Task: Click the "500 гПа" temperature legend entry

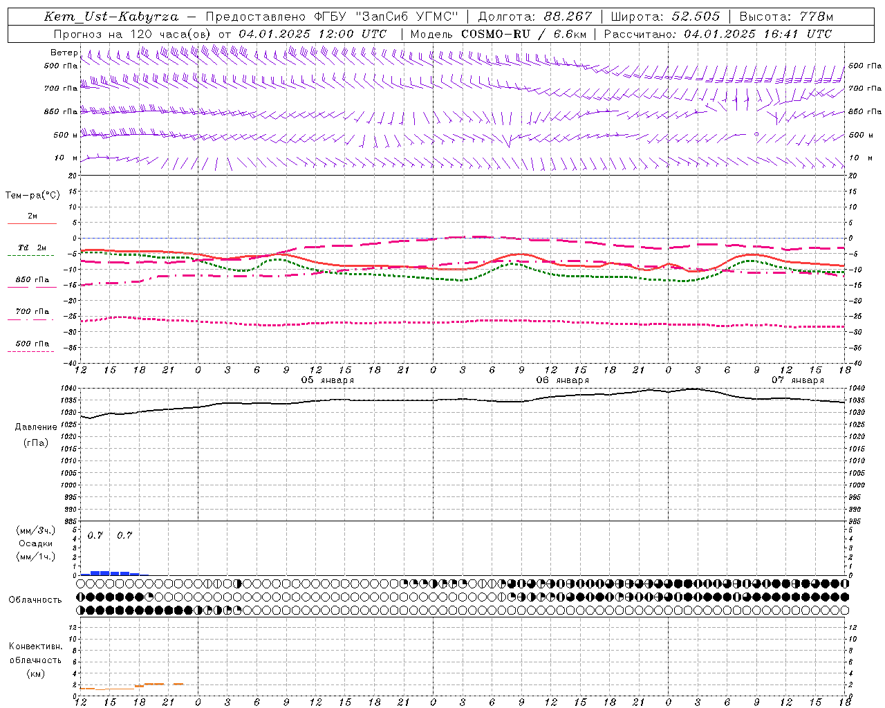Action: coord(32,344)
